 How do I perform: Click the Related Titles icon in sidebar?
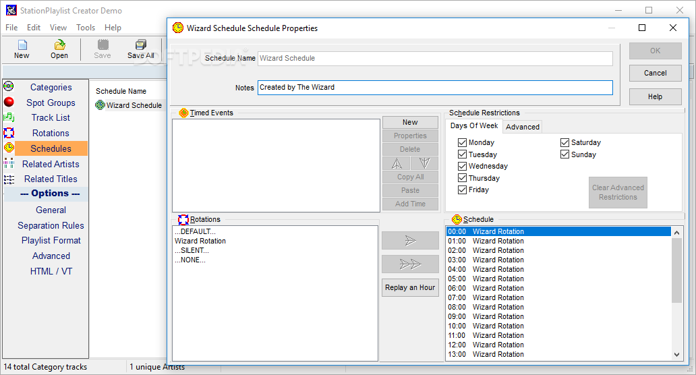pyautogui.click(x=9, y=179)
